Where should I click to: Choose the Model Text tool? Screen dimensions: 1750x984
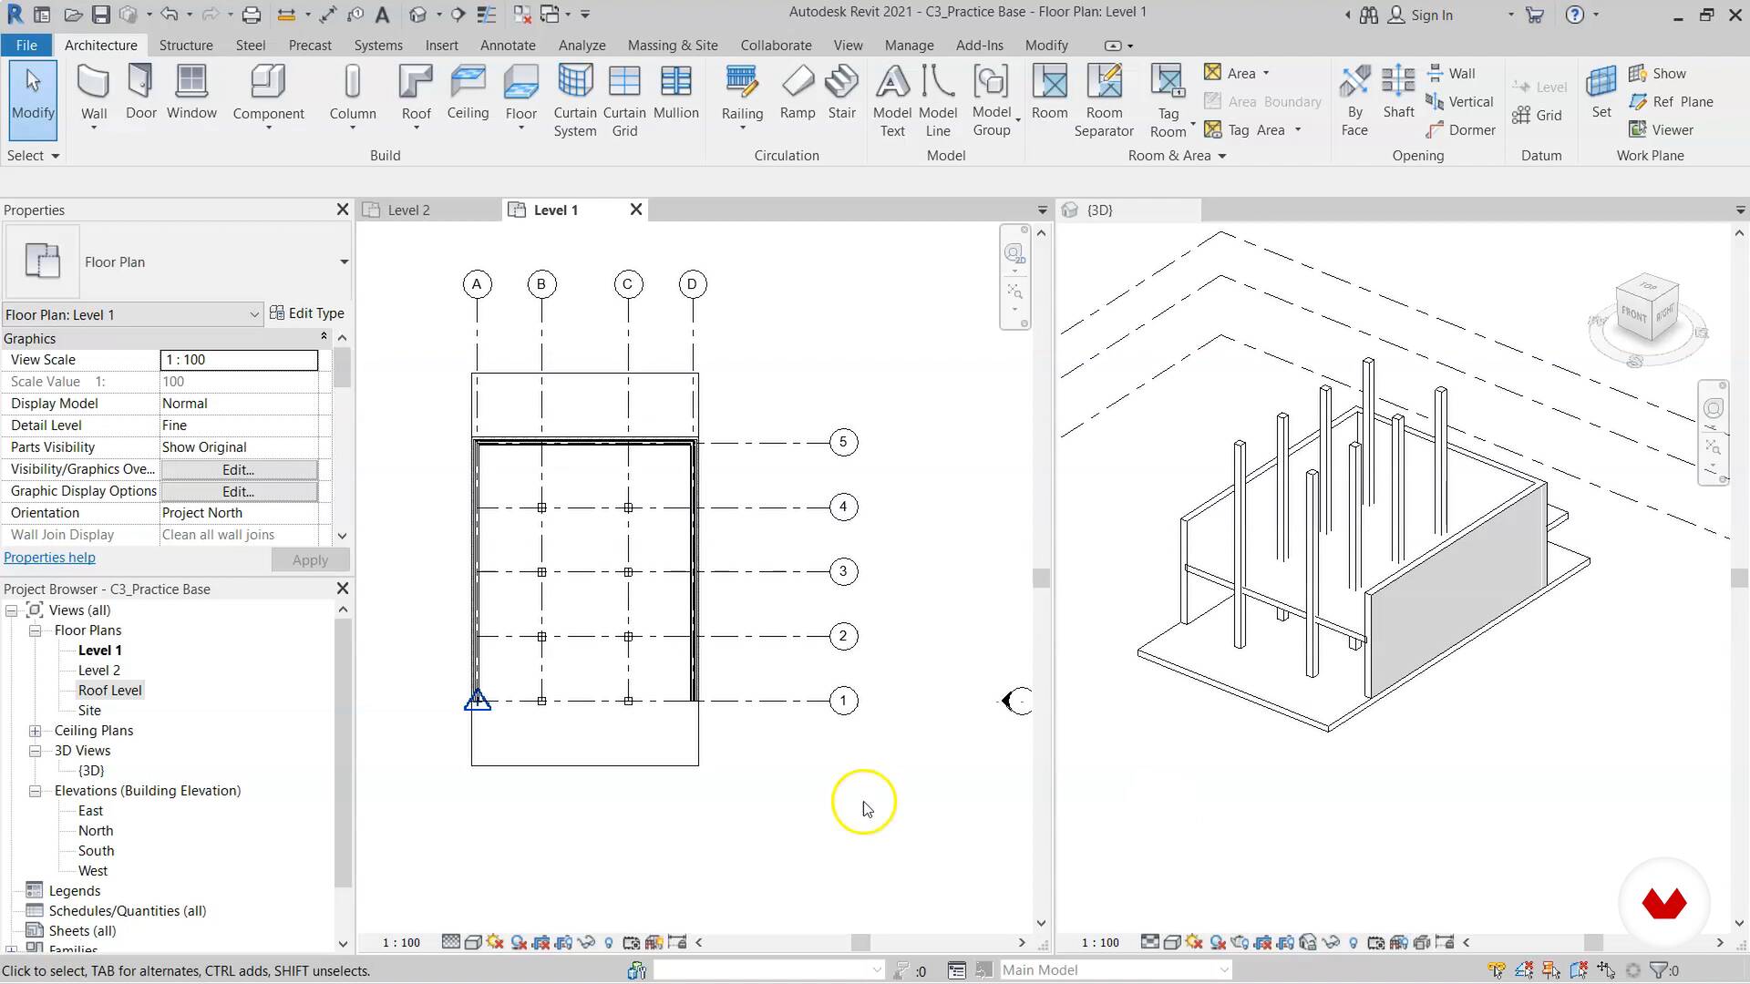892,100
